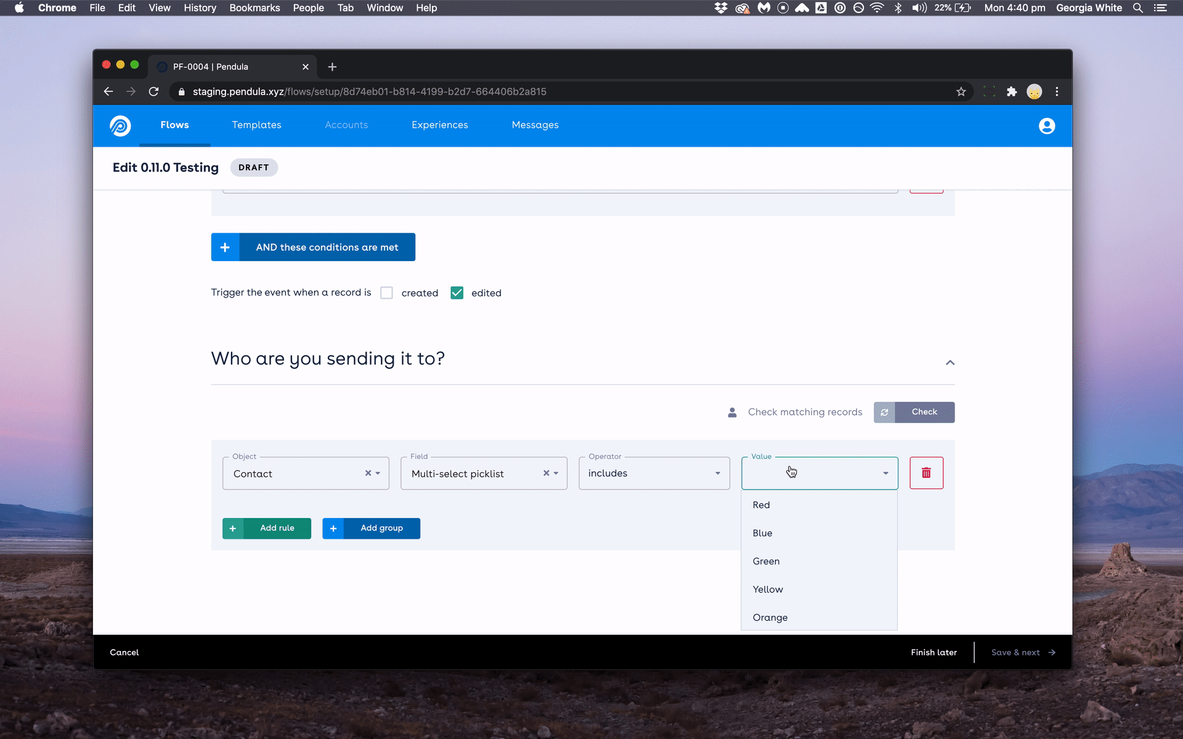This screenshot has width=1183, height=739.
Task: Click the browser back arrow
Action: coord(108,92)
